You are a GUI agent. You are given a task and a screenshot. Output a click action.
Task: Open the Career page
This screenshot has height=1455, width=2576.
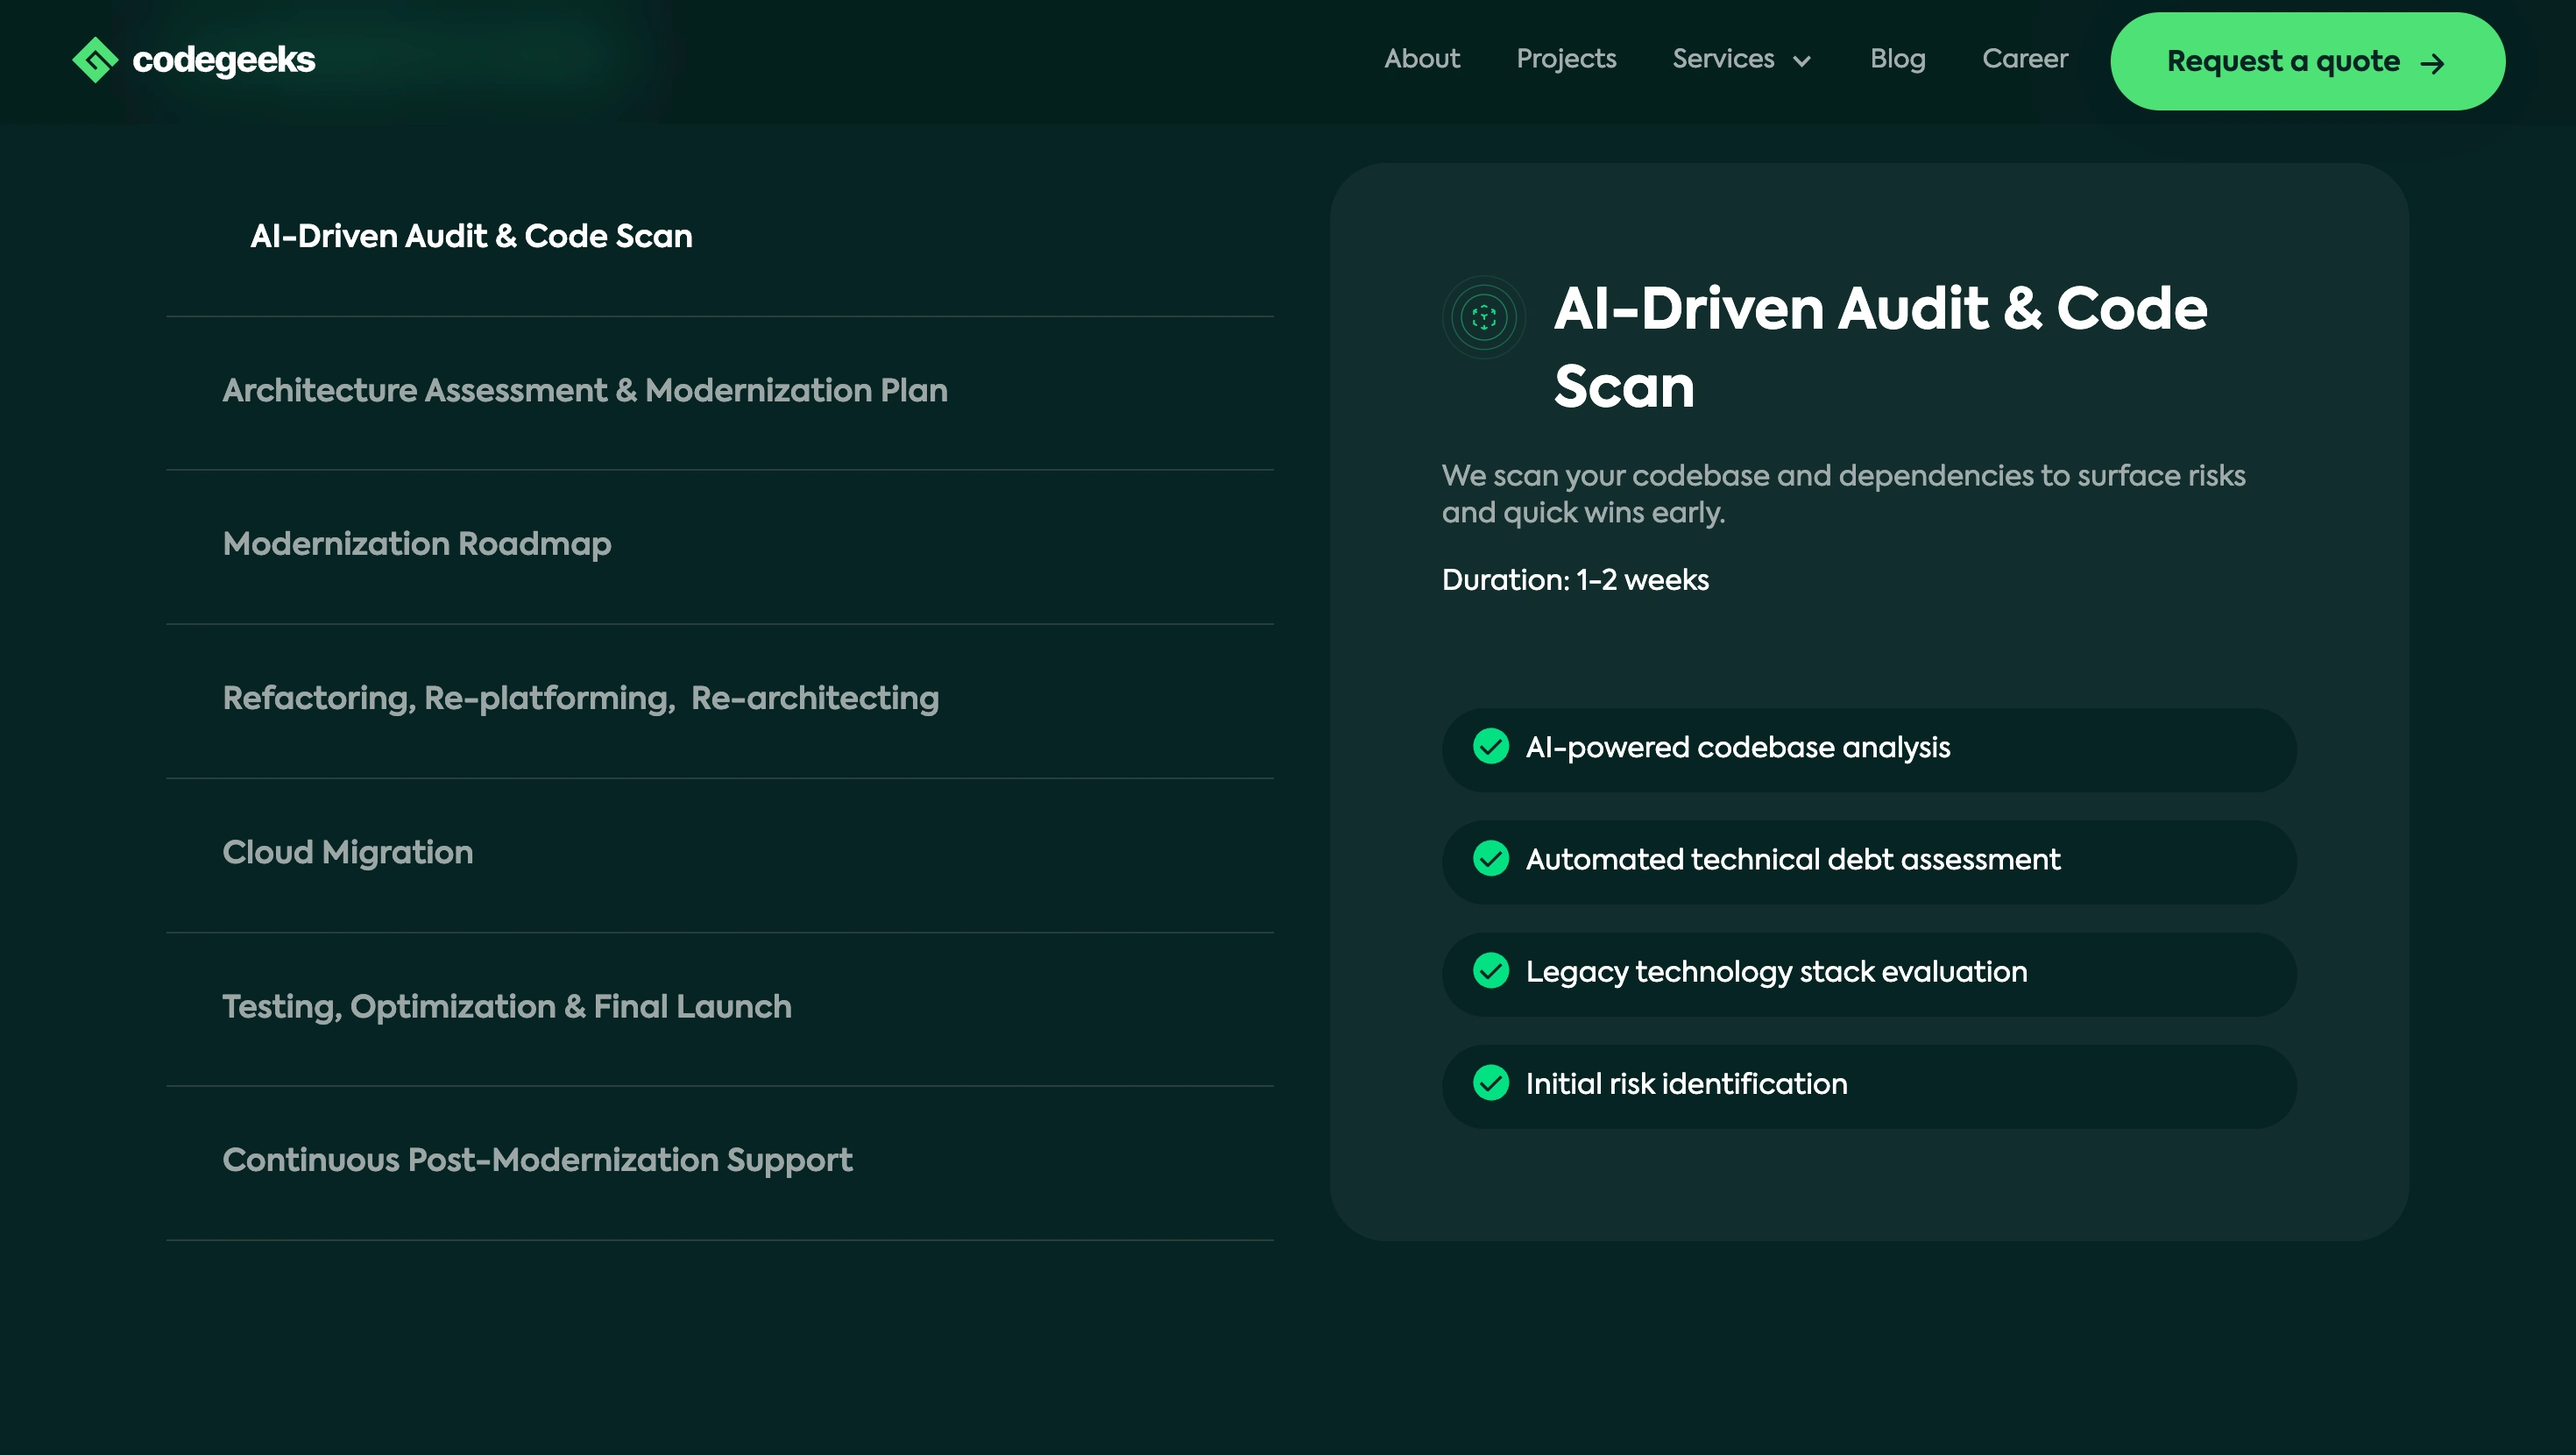tap(2024, 59)
